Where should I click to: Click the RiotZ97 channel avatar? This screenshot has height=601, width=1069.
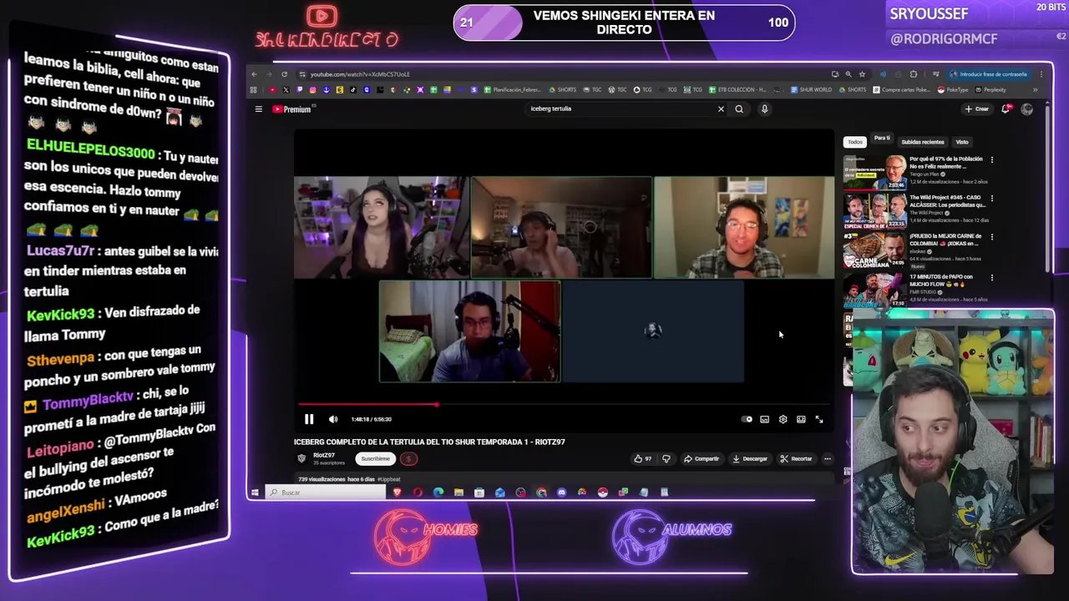point(301,458)
